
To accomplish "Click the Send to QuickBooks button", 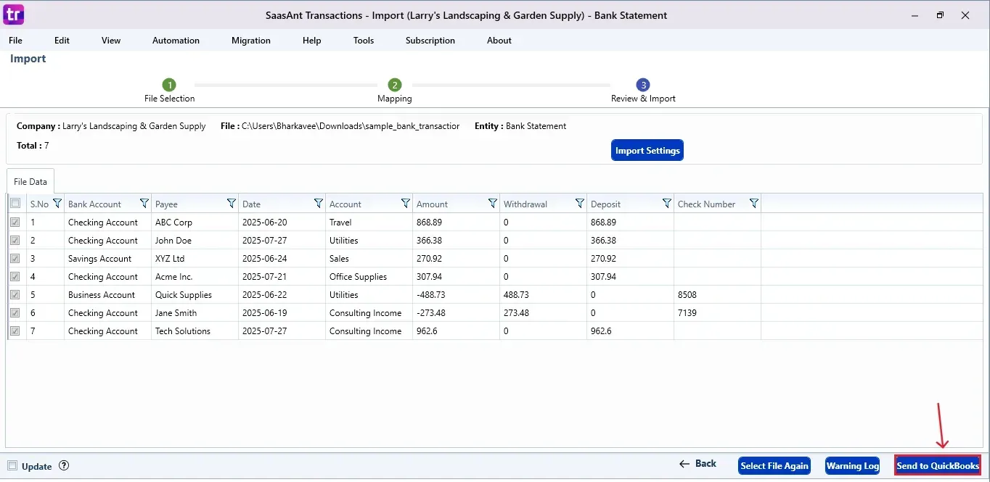I will (x=938, y=466).
